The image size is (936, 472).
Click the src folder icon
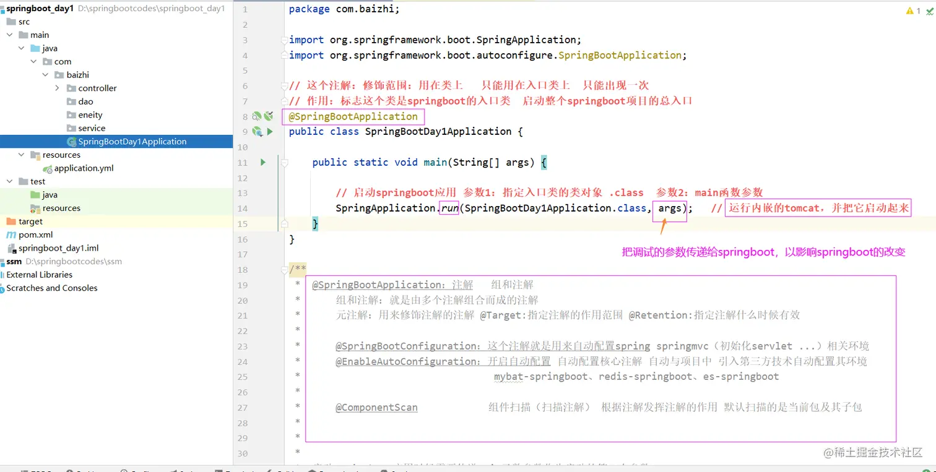point(11,22)
